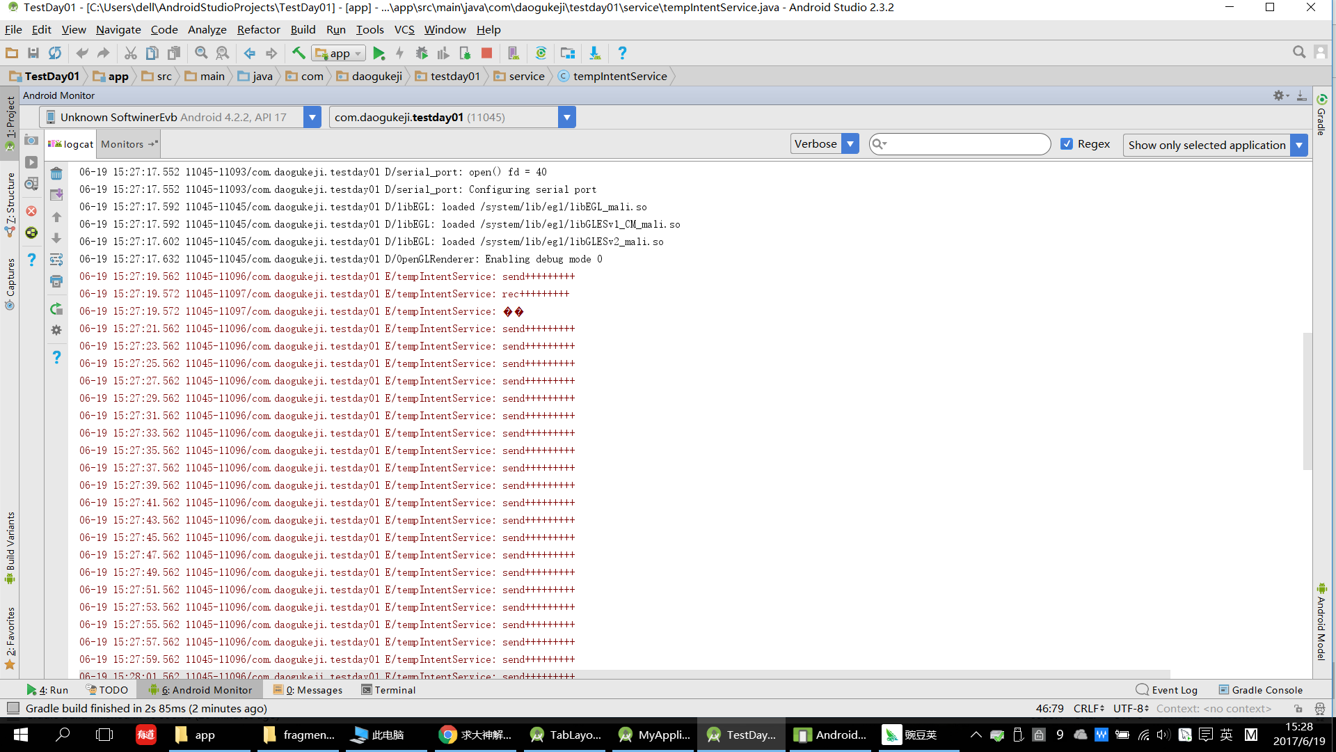Open the Captures side panel
Viewport: 1336px width, 752px height.
point(10,284)
